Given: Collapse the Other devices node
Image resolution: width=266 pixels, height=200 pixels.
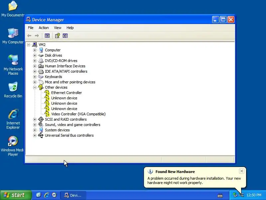Looking at the screenshot, I should click(x=35, y=87).
